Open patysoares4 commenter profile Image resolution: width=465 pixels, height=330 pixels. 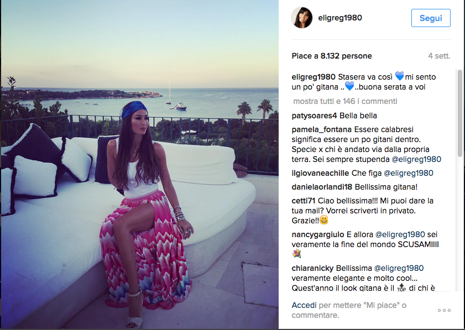pos(314,116)
